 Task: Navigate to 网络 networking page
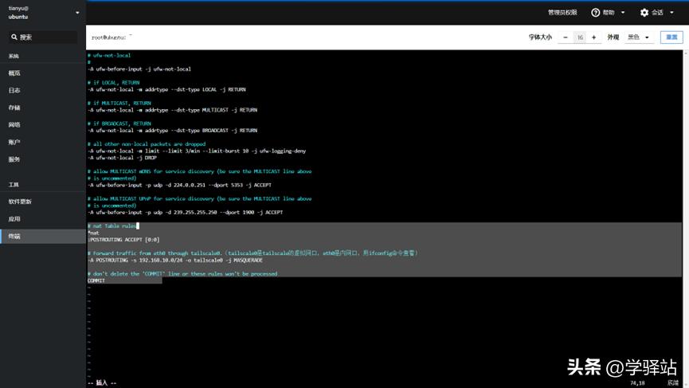coord(14,125)
